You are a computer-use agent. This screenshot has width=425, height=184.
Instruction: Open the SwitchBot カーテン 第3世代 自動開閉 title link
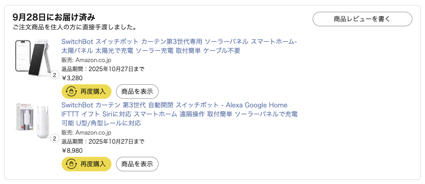179,114
